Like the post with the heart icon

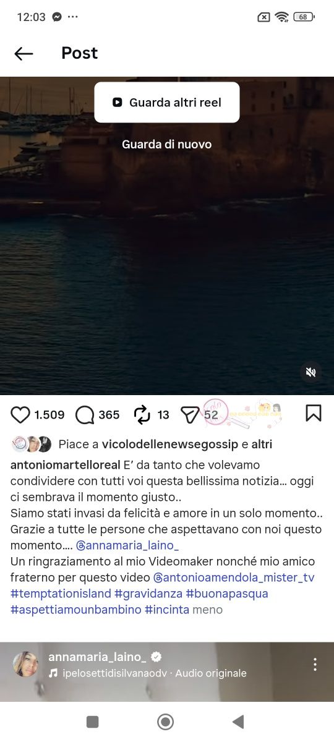20,415
